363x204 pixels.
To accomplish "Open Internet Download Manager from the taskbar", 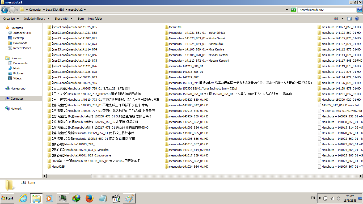I will 76,198.
